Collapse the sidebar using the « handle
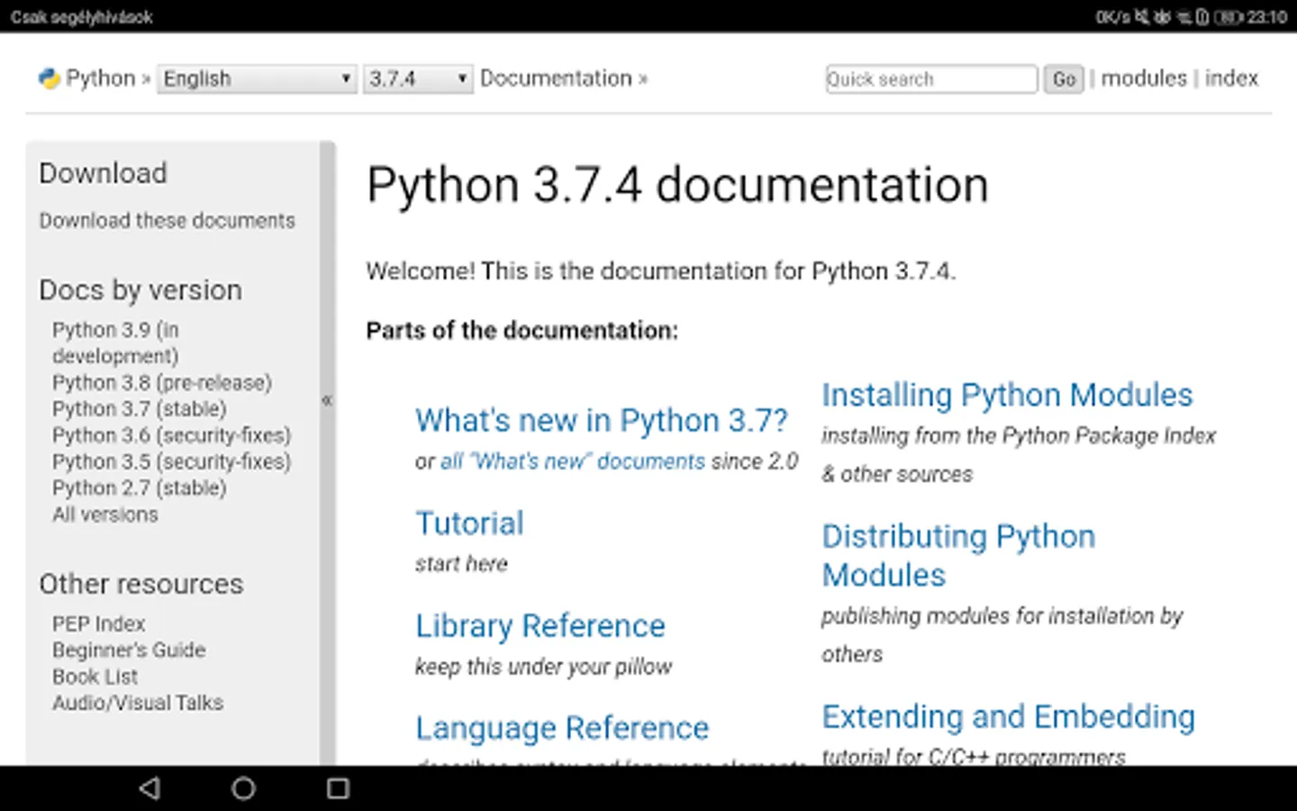This screenshot has width=1297, height=811. (327, 400)
